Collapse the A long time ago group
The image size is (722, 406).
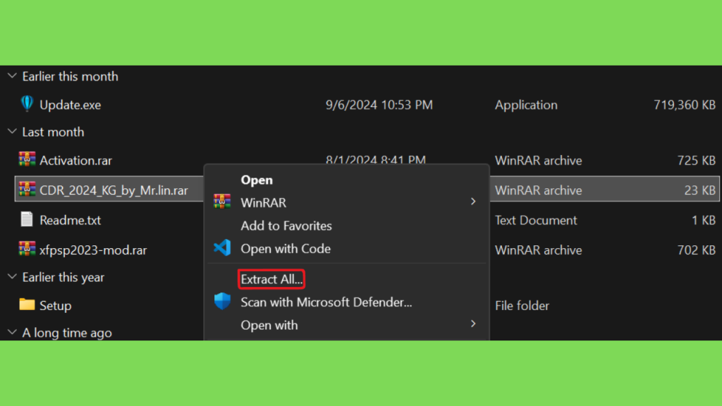tap(13, 332)
